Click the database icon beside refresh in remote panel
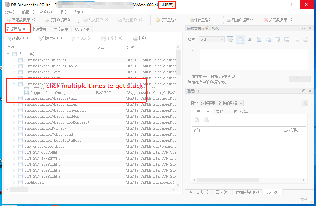This screenshot has width=316, height=206. pyautogui.click(x=206, y=120)
